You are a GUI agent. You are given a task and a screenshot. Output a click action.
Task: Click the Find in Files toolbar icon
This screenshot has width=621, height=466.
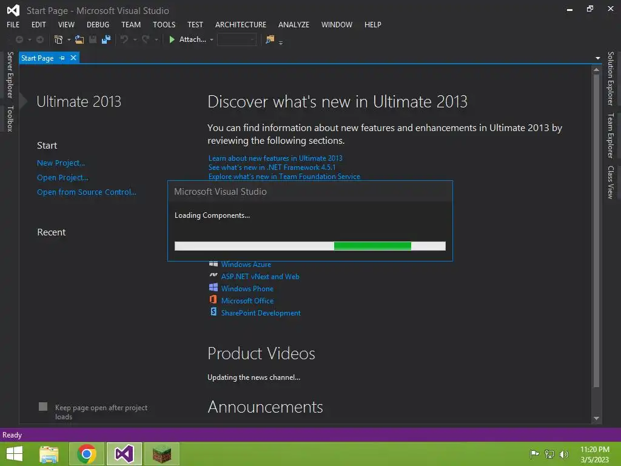point(270,39)
